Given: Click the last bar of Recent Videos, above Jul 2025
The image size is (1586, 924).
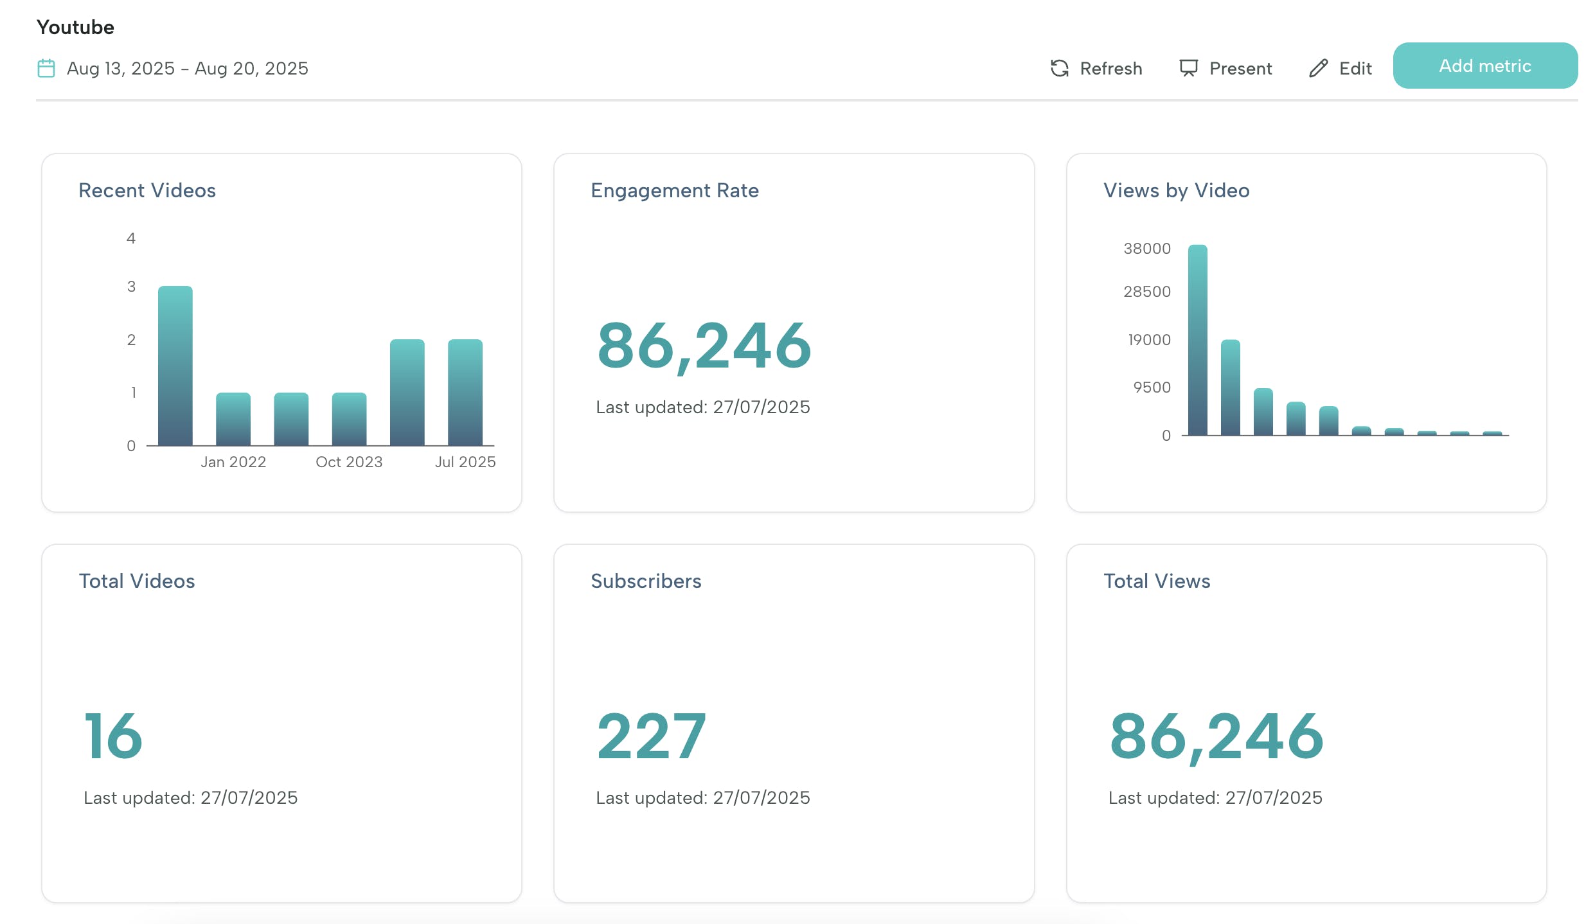Looking at the screenshot, I should click(x=465, y=392).
